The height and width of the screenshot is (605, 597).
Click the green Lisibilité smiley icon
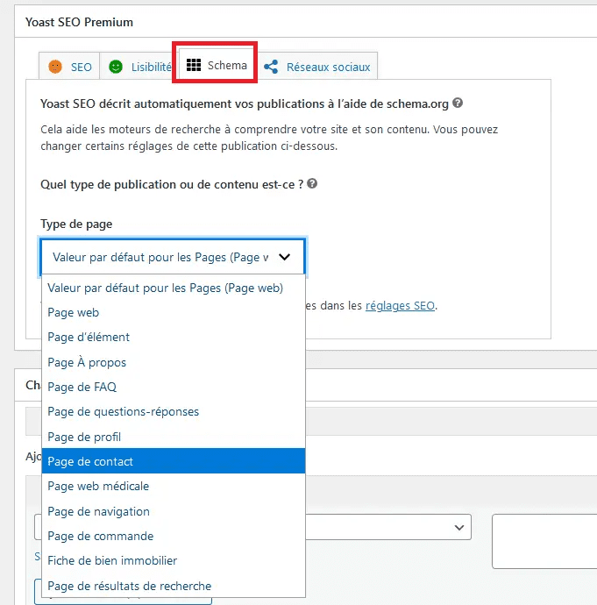click(x=116, y=67)
